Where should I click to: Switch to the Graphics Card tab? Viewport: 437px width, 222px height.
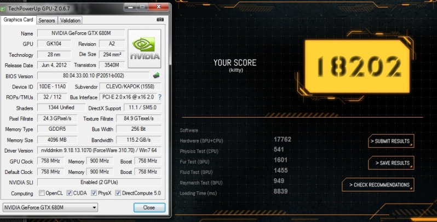tap(19, 20)
